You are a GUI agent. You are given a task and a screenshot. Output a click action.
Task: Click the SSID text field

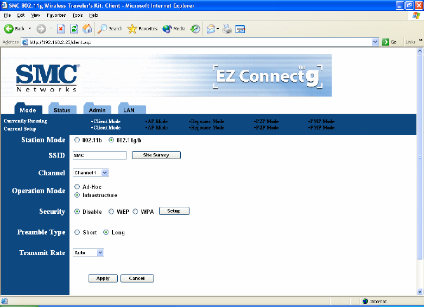click(x=99, y=155)
